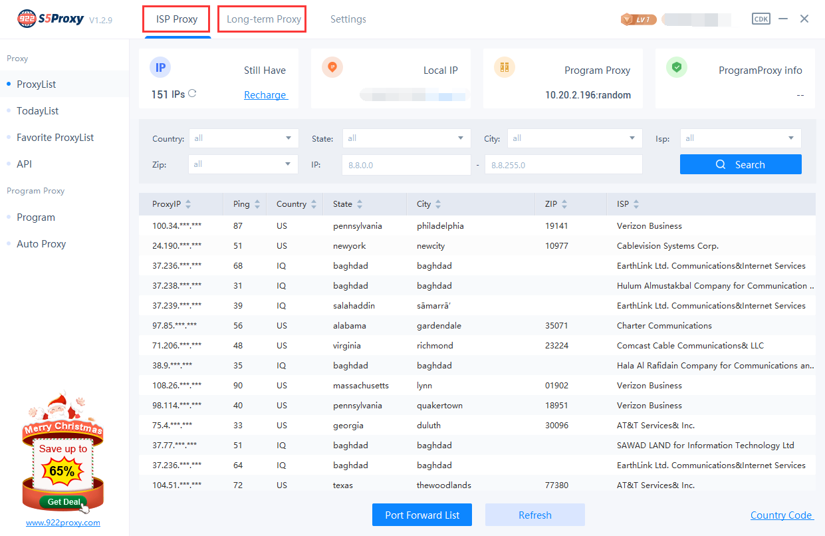Select proxy row 24.190.***.***
Screen dimensions: 825x536
pyautogui.click(x=477, y=246)
